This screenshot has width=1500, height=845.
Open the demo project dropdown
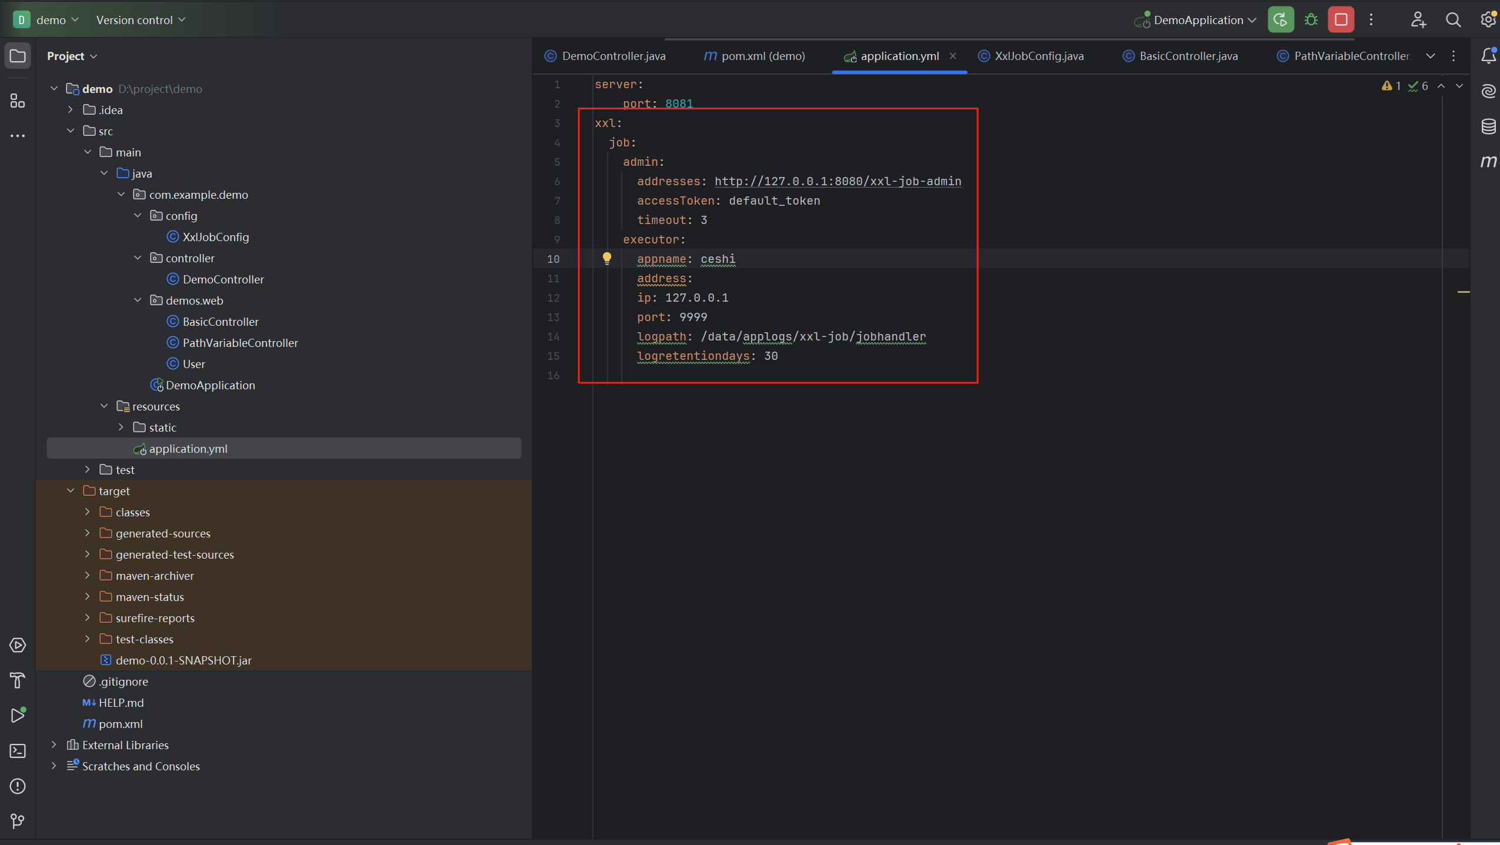point(46,20)
